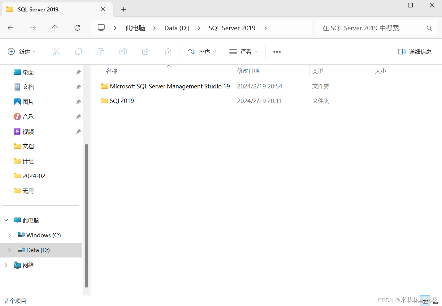Open pinned 文档 with document icon

click(x=28, y=87)
